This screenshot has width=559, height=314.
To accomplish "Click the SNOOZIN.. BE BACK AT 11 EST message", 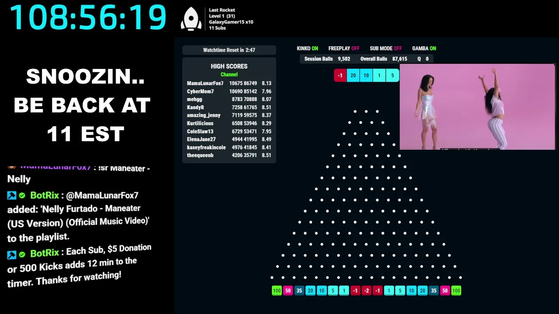I will [82, 105].
